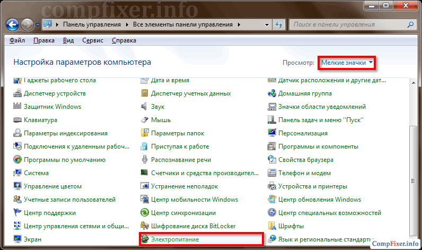Click the refresh button beside address bar

tap(279, 24)
